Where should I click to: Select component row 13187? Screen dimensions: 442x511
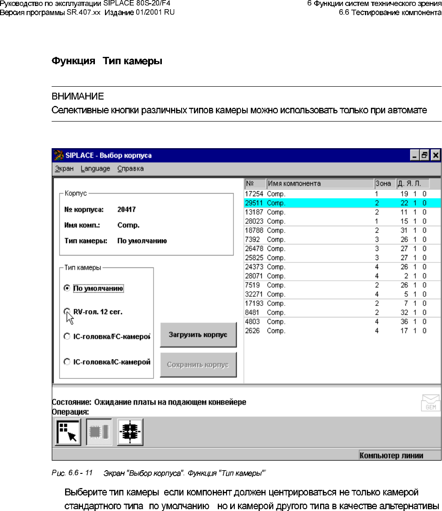point(343,212)
